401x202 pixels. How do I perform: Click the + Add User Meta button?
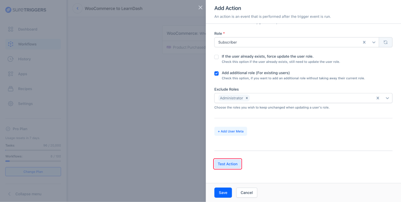coord(231,131)
